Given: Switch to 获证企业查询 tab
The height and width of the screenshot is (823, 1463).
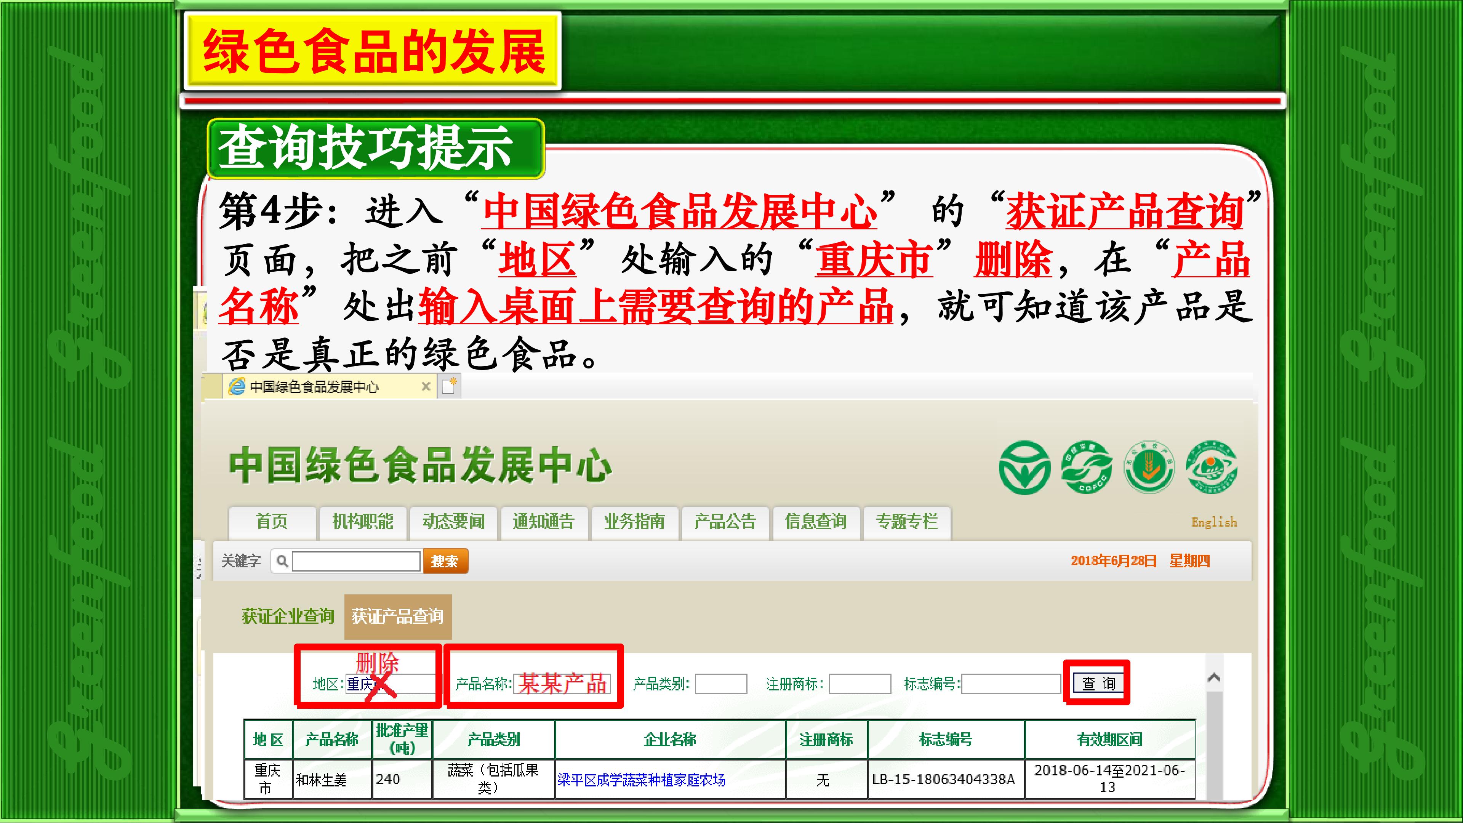Looking at the screenshot, I should pyautogui.click(x=288, y=616).
